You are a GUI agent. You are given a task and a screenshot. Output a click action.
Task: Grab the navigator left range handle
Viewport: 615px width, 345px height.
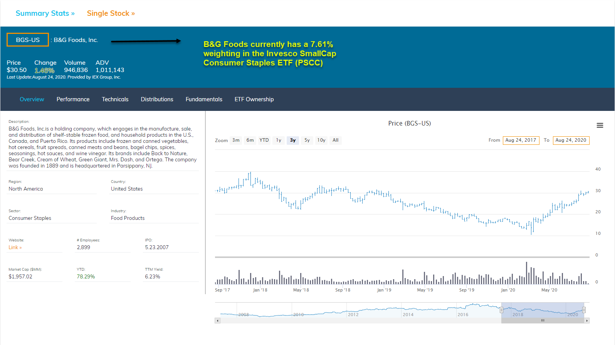pos(501,310)
